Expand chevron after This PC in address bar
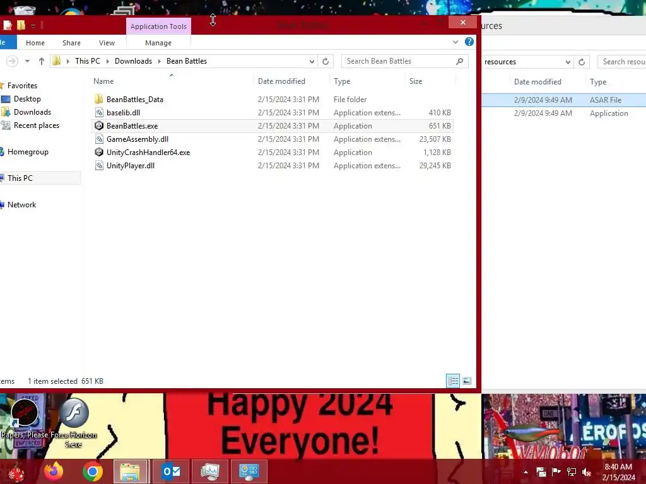Screen dimensions: 646x484 (107, 61)
